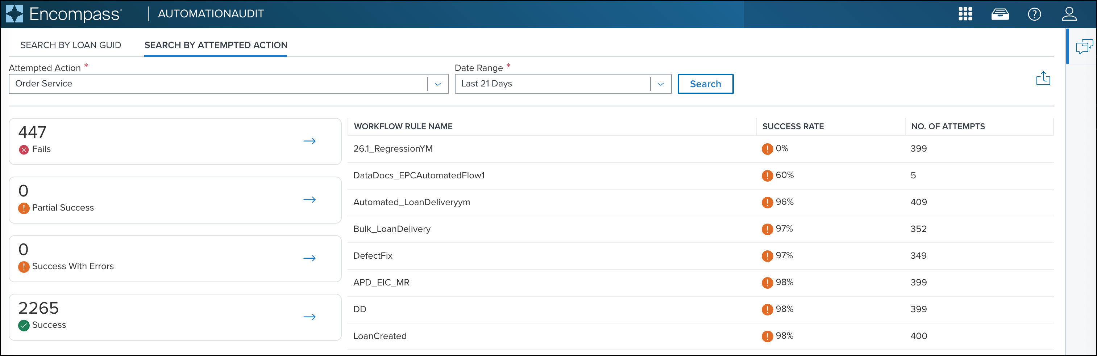Click the inbox tray icon in header
Image resolution: width=1097 pixels, height=356 pixels.
click(x=1000, y=14)
